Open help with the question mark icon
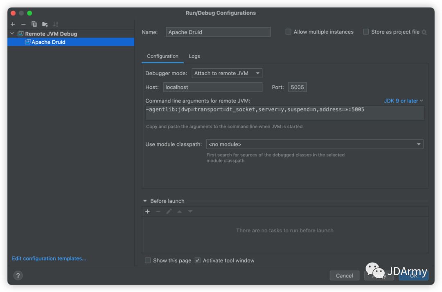 [18, 275]
